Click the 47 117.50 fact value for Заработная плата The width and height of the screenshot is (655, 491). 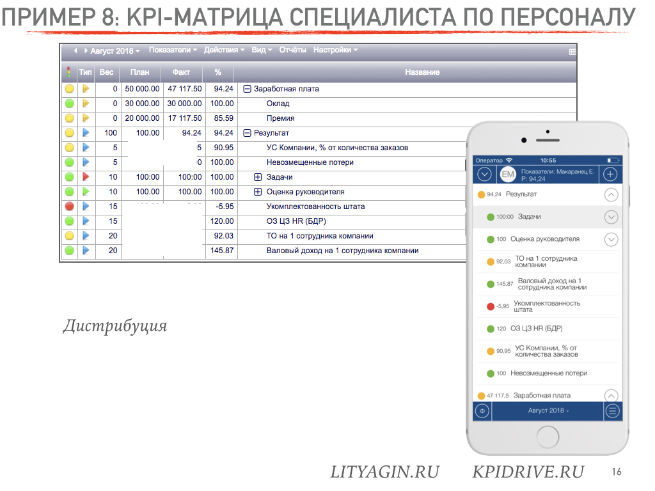185,89
